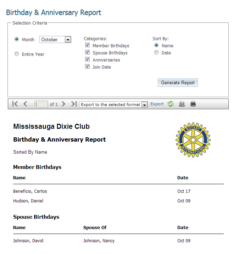This screenshot has width=233, height=254.
Task: Go to first page of report
Action: (x=15, y=104)
